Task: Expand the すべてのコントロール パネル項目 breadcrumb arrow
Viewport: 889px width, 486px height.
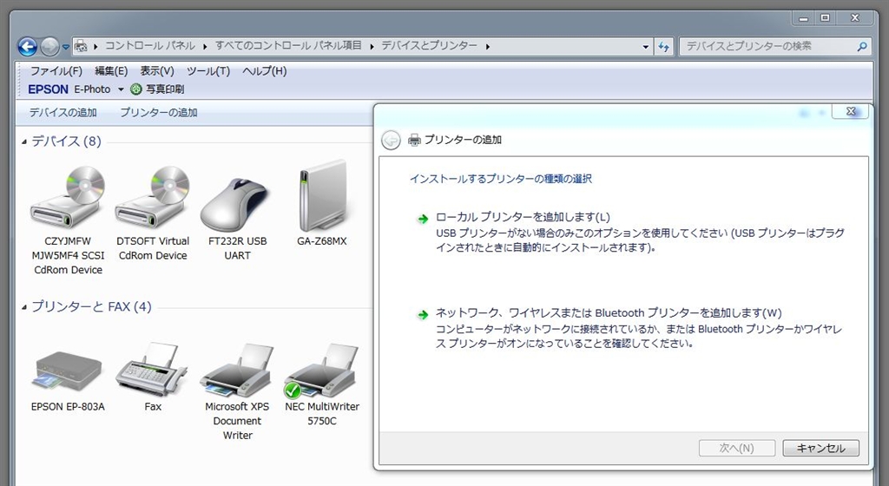Action: (372, 47)
